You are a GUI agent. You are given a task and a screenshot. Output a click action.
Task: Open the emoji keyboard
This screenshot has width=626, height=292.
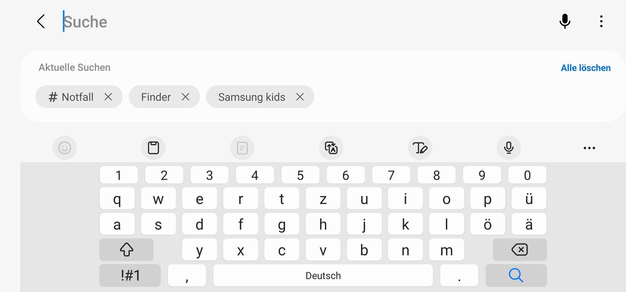point(64,148)
